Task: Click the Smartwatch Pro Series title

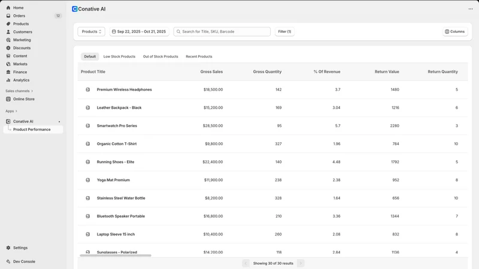Action: (117, 126)
